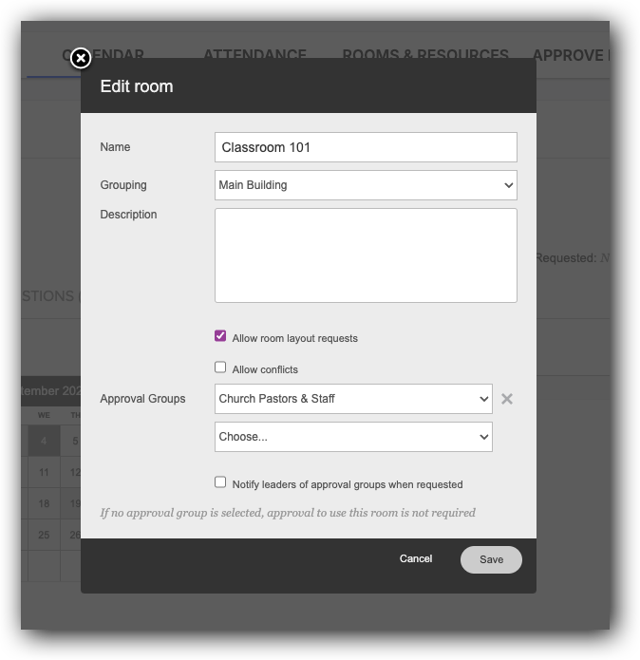
Task: Open the Approve tab in background page
Action: [571, 55]
